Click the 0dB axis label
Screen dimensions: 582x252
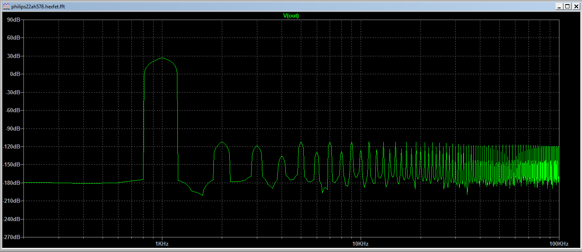15,74
